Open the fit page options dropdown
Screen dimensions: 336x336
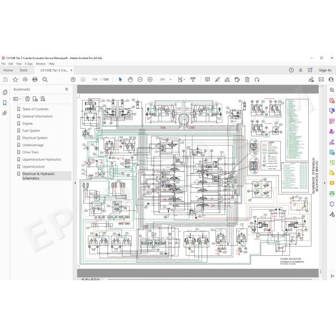click(181, 80)
